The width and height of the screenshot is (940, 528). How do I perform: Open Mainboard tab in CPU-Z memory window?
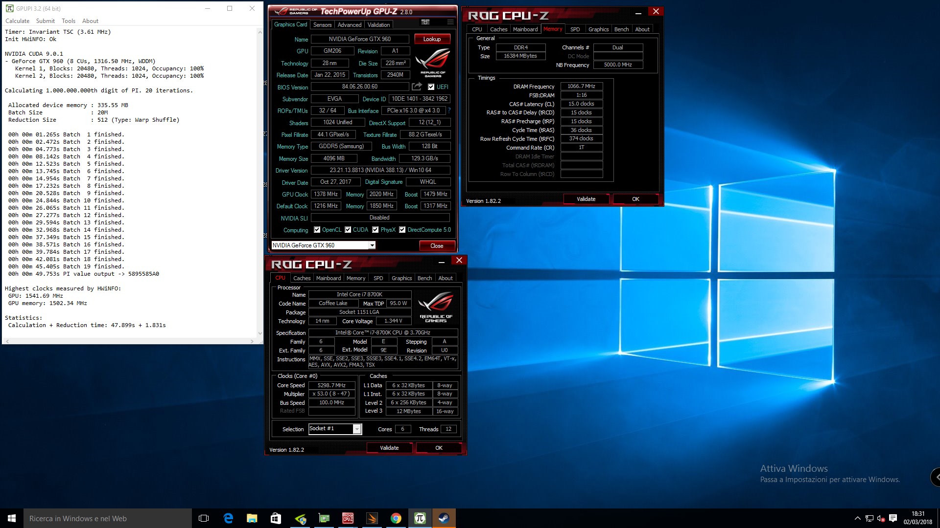tap(525, 29)
